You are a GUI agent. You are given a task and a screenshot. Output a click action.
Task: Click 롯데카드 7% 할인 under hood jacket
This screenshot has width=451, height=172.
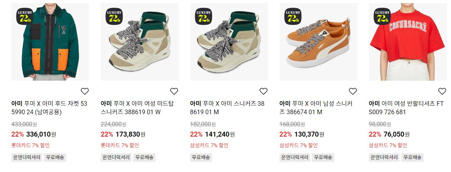[31, 145]
